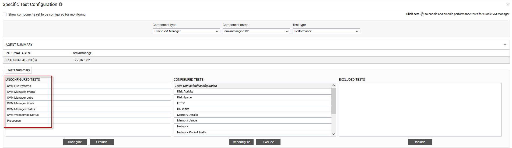Select I/O Waits configured test

coord(253,109)
